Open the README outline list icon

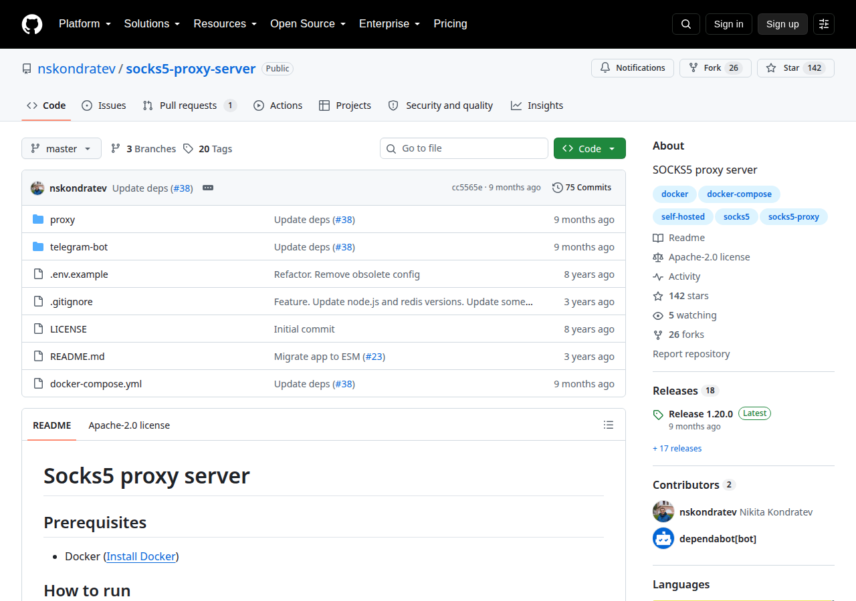click(x=609, y=425)
